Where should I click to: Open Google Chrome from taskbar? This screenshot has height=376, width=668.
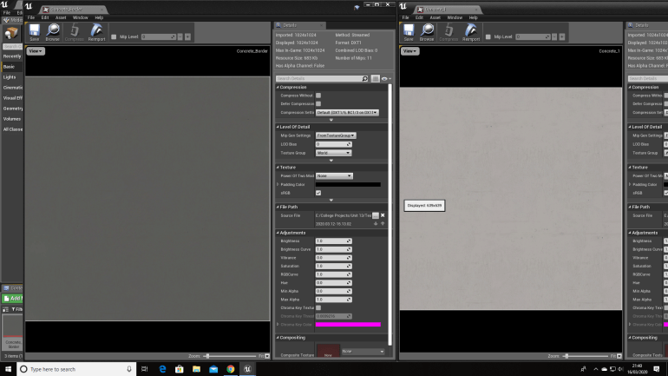click(231, 369)
